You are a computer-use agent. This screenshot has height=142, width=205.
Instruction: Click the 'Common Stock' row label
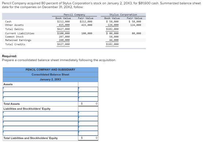tap(14, 37)
